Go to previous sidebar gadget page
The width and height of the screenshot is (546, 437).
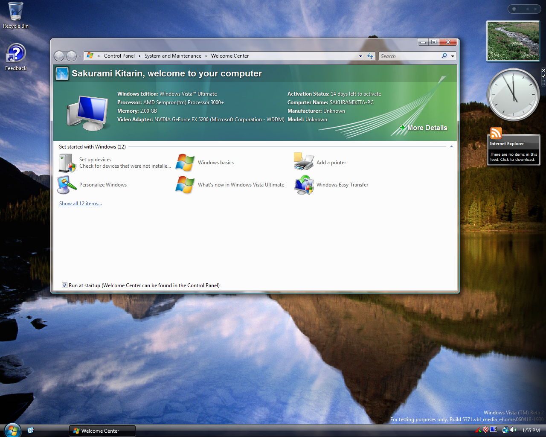527,9
